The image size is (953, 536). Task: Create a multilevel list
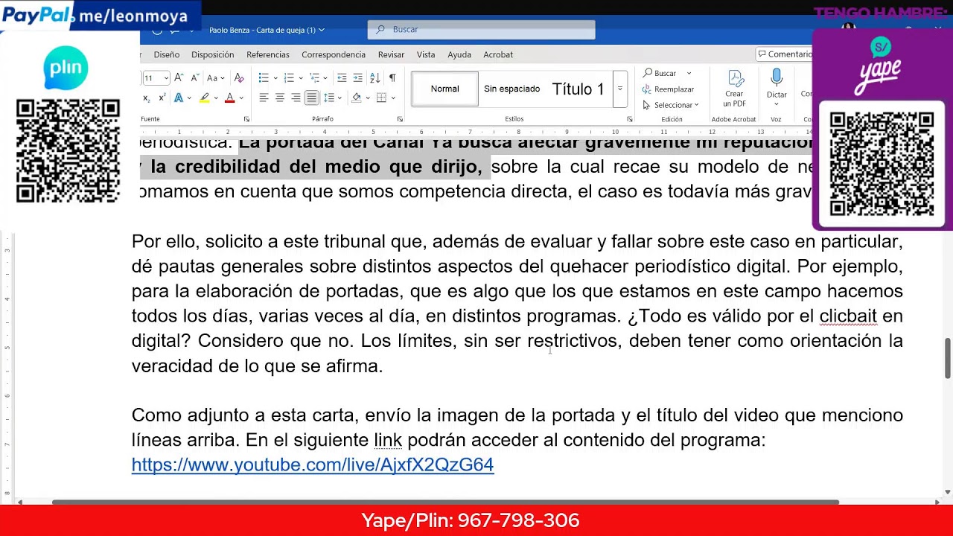point(314,77)
